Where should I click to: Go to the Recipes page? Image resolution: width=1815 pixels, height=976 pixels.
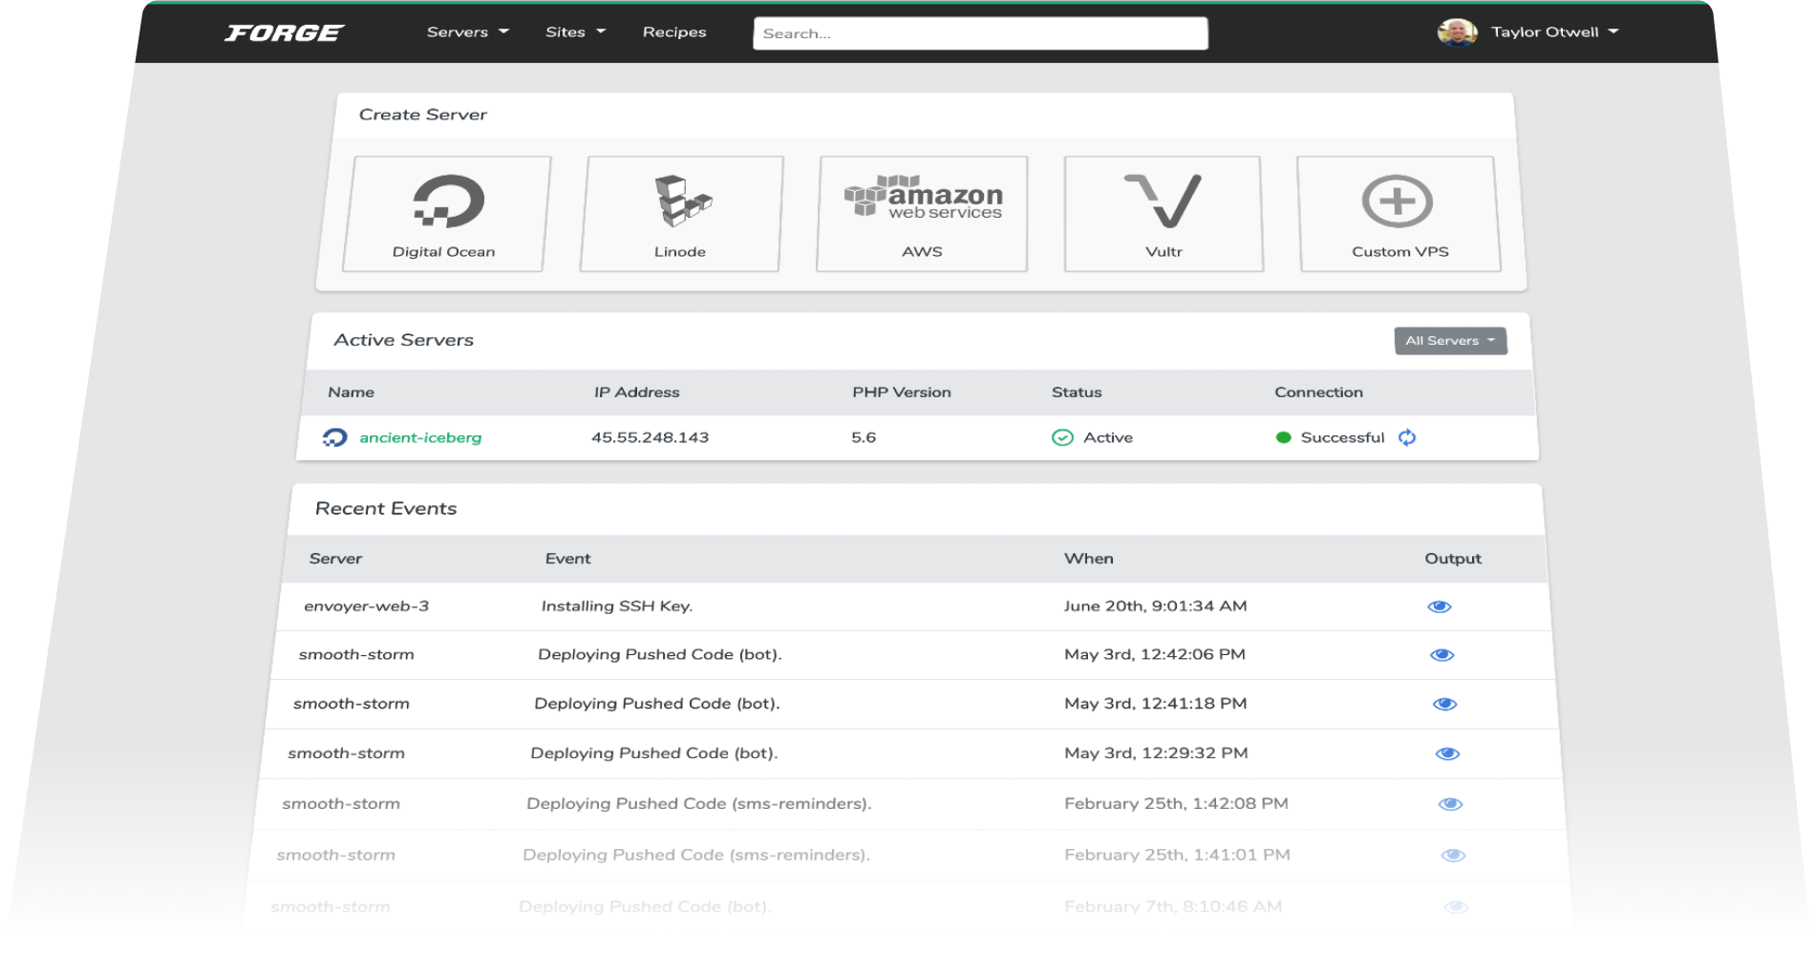pyautogui.click(x=674, y=32)
